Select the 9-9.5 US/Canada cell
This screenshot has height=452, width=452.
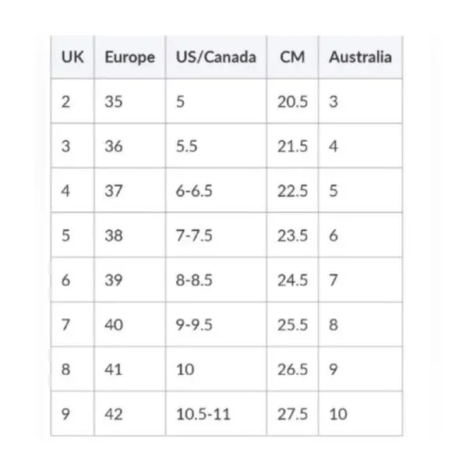pyautogui.click(x=216, y=324)
